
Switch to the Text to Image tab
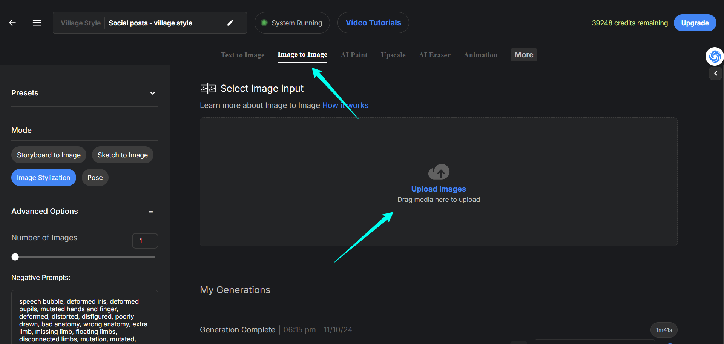pos(242,55)
